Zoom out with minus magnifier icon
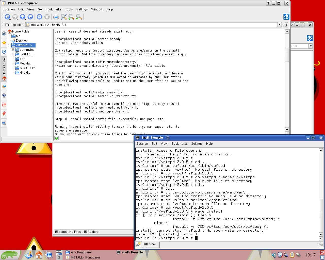 [x=79, y=17]
